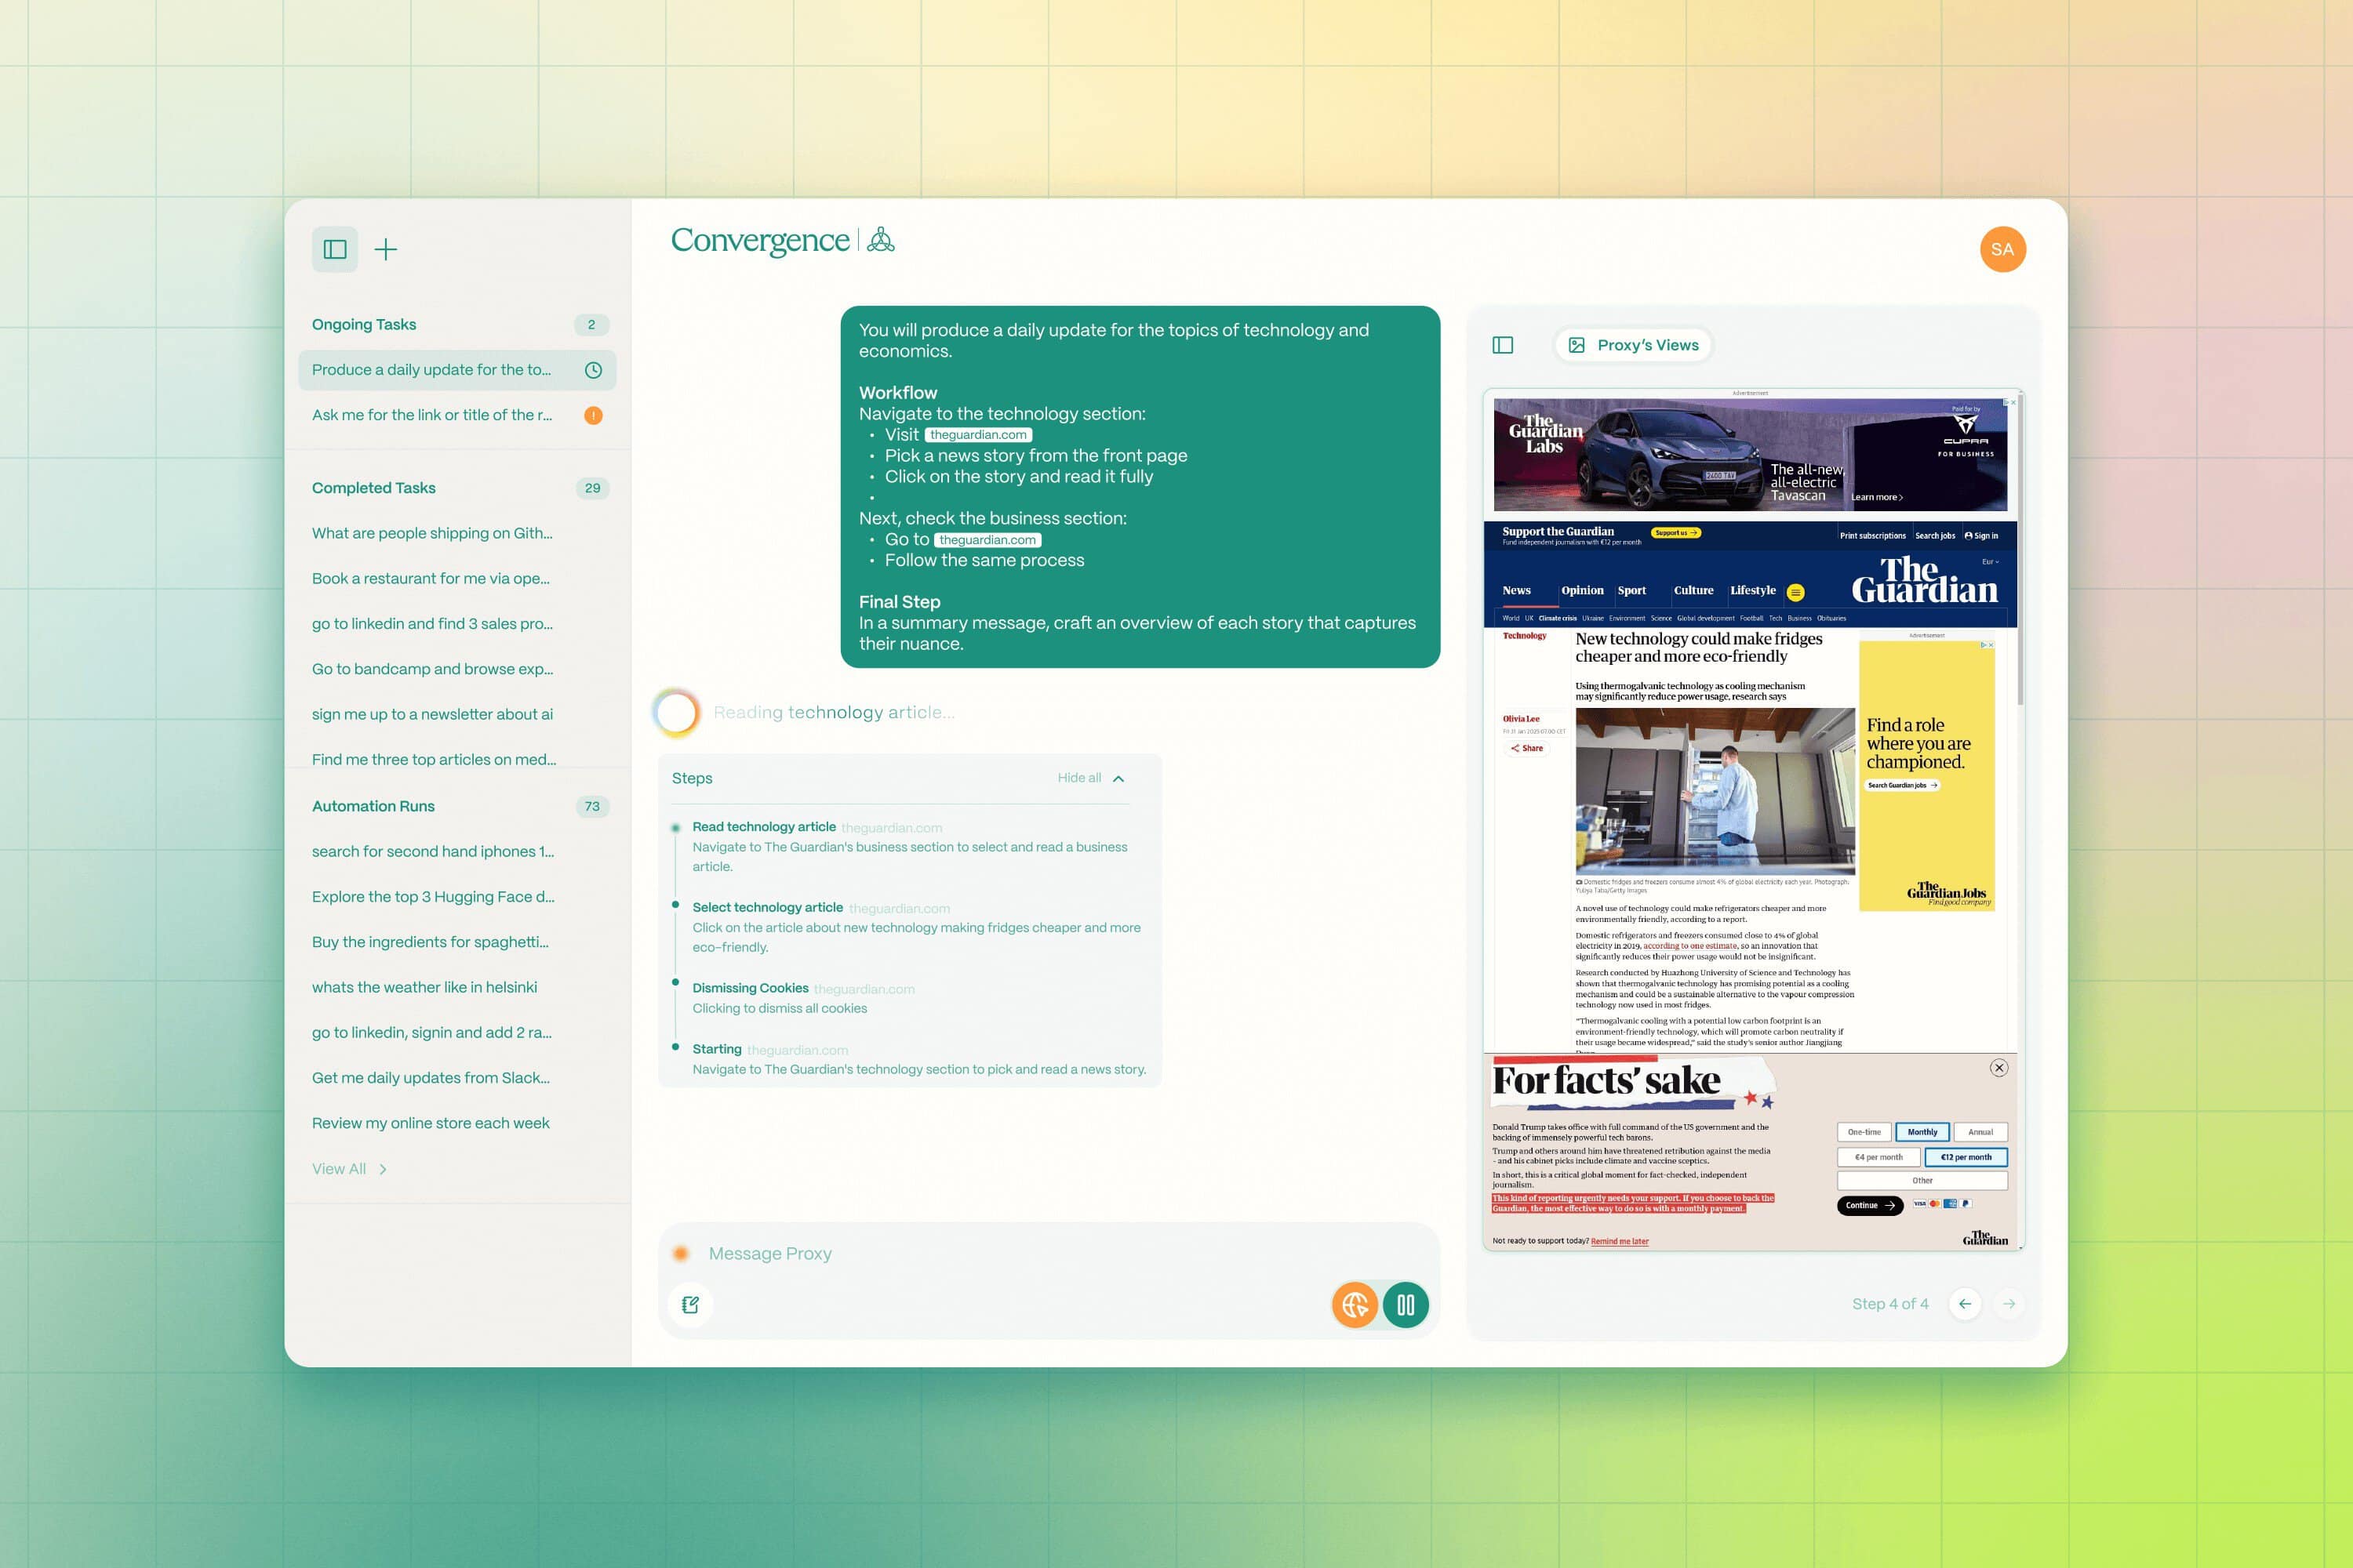This screenshot has width=2353, height=1568.
Task: Collapse the left sidebar panel icon
Action: point(335,249)
